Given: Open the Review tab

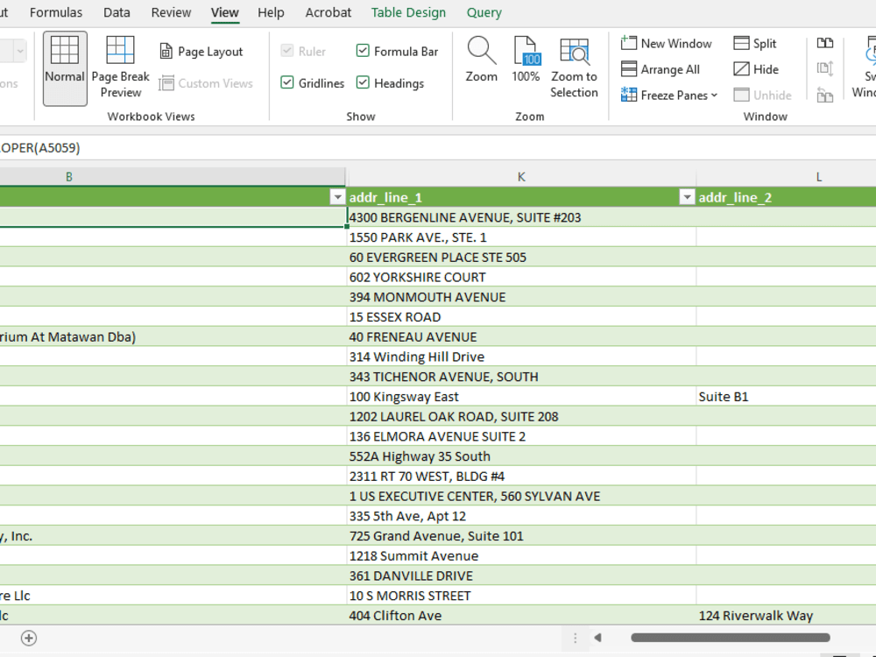Looking at the screenshot, I should [171, 12].
